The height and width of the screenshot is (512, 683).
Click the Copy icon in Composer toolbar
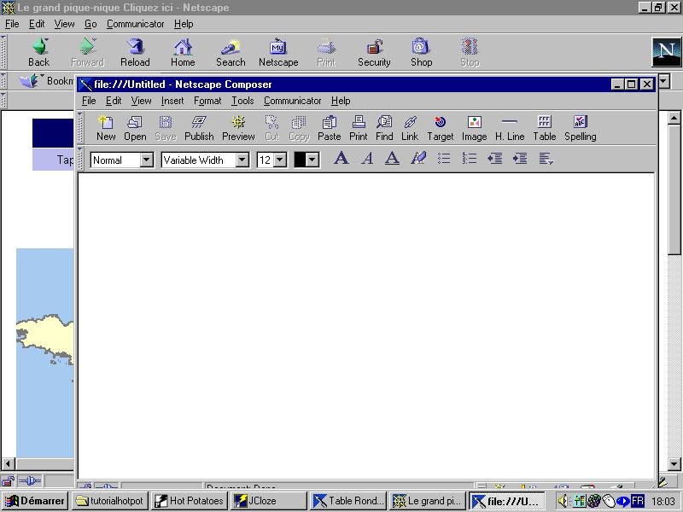300,129
